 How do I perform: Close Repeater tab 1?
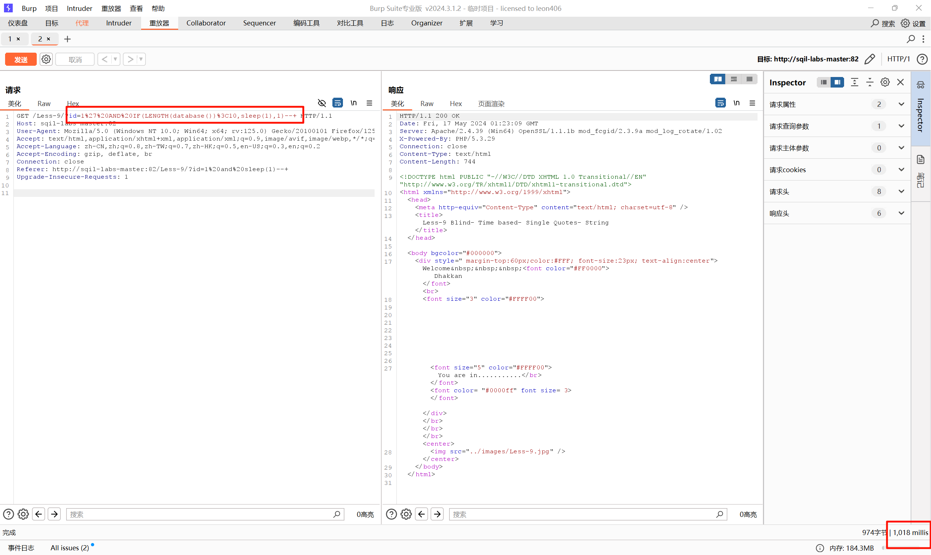[18, 39]
